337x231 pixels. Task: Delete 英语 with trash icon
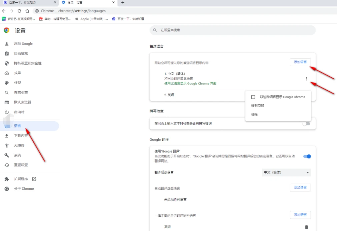[x=306, y=227]
